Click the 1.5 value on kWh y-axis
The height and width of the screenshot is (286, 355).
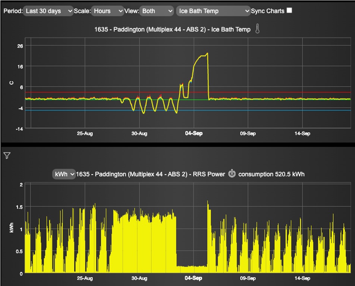pos(19,207)
